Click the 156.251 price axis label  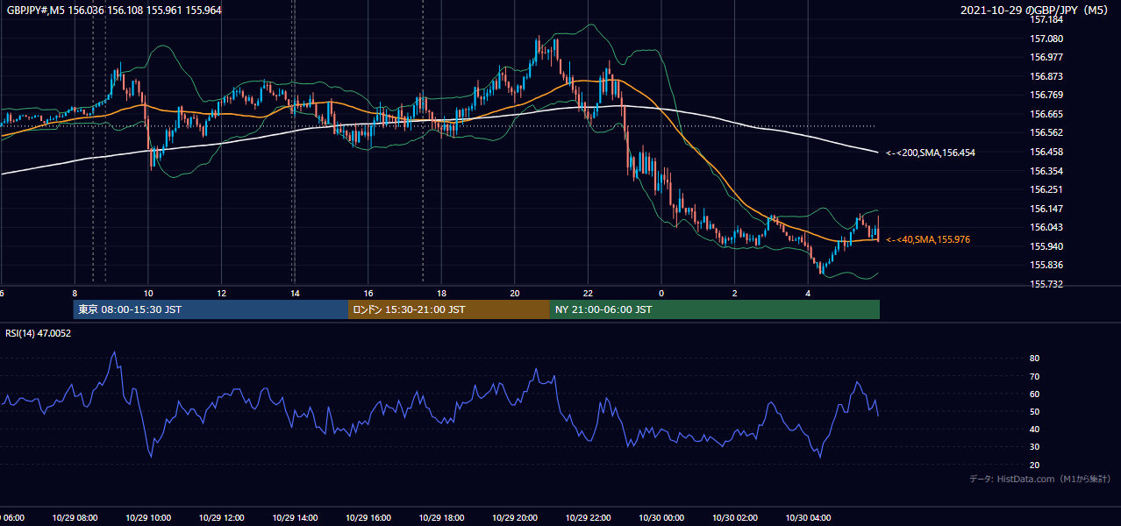1046,189
